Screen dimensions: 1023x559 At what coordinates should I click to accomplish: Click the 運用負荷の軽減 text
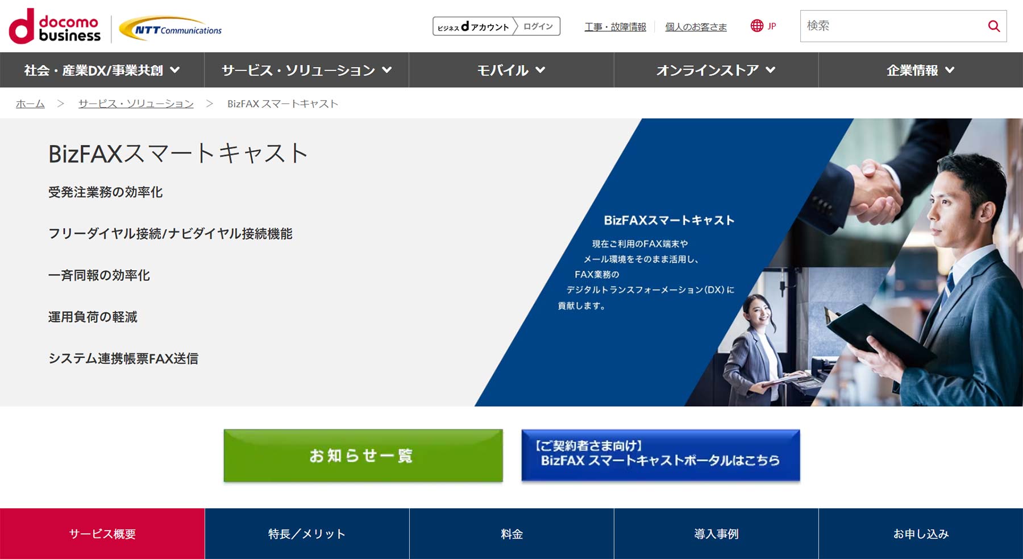click(x=93, y=317)
